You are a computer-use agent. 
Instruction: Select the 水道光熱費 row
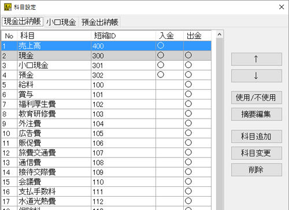coord(106,201)
